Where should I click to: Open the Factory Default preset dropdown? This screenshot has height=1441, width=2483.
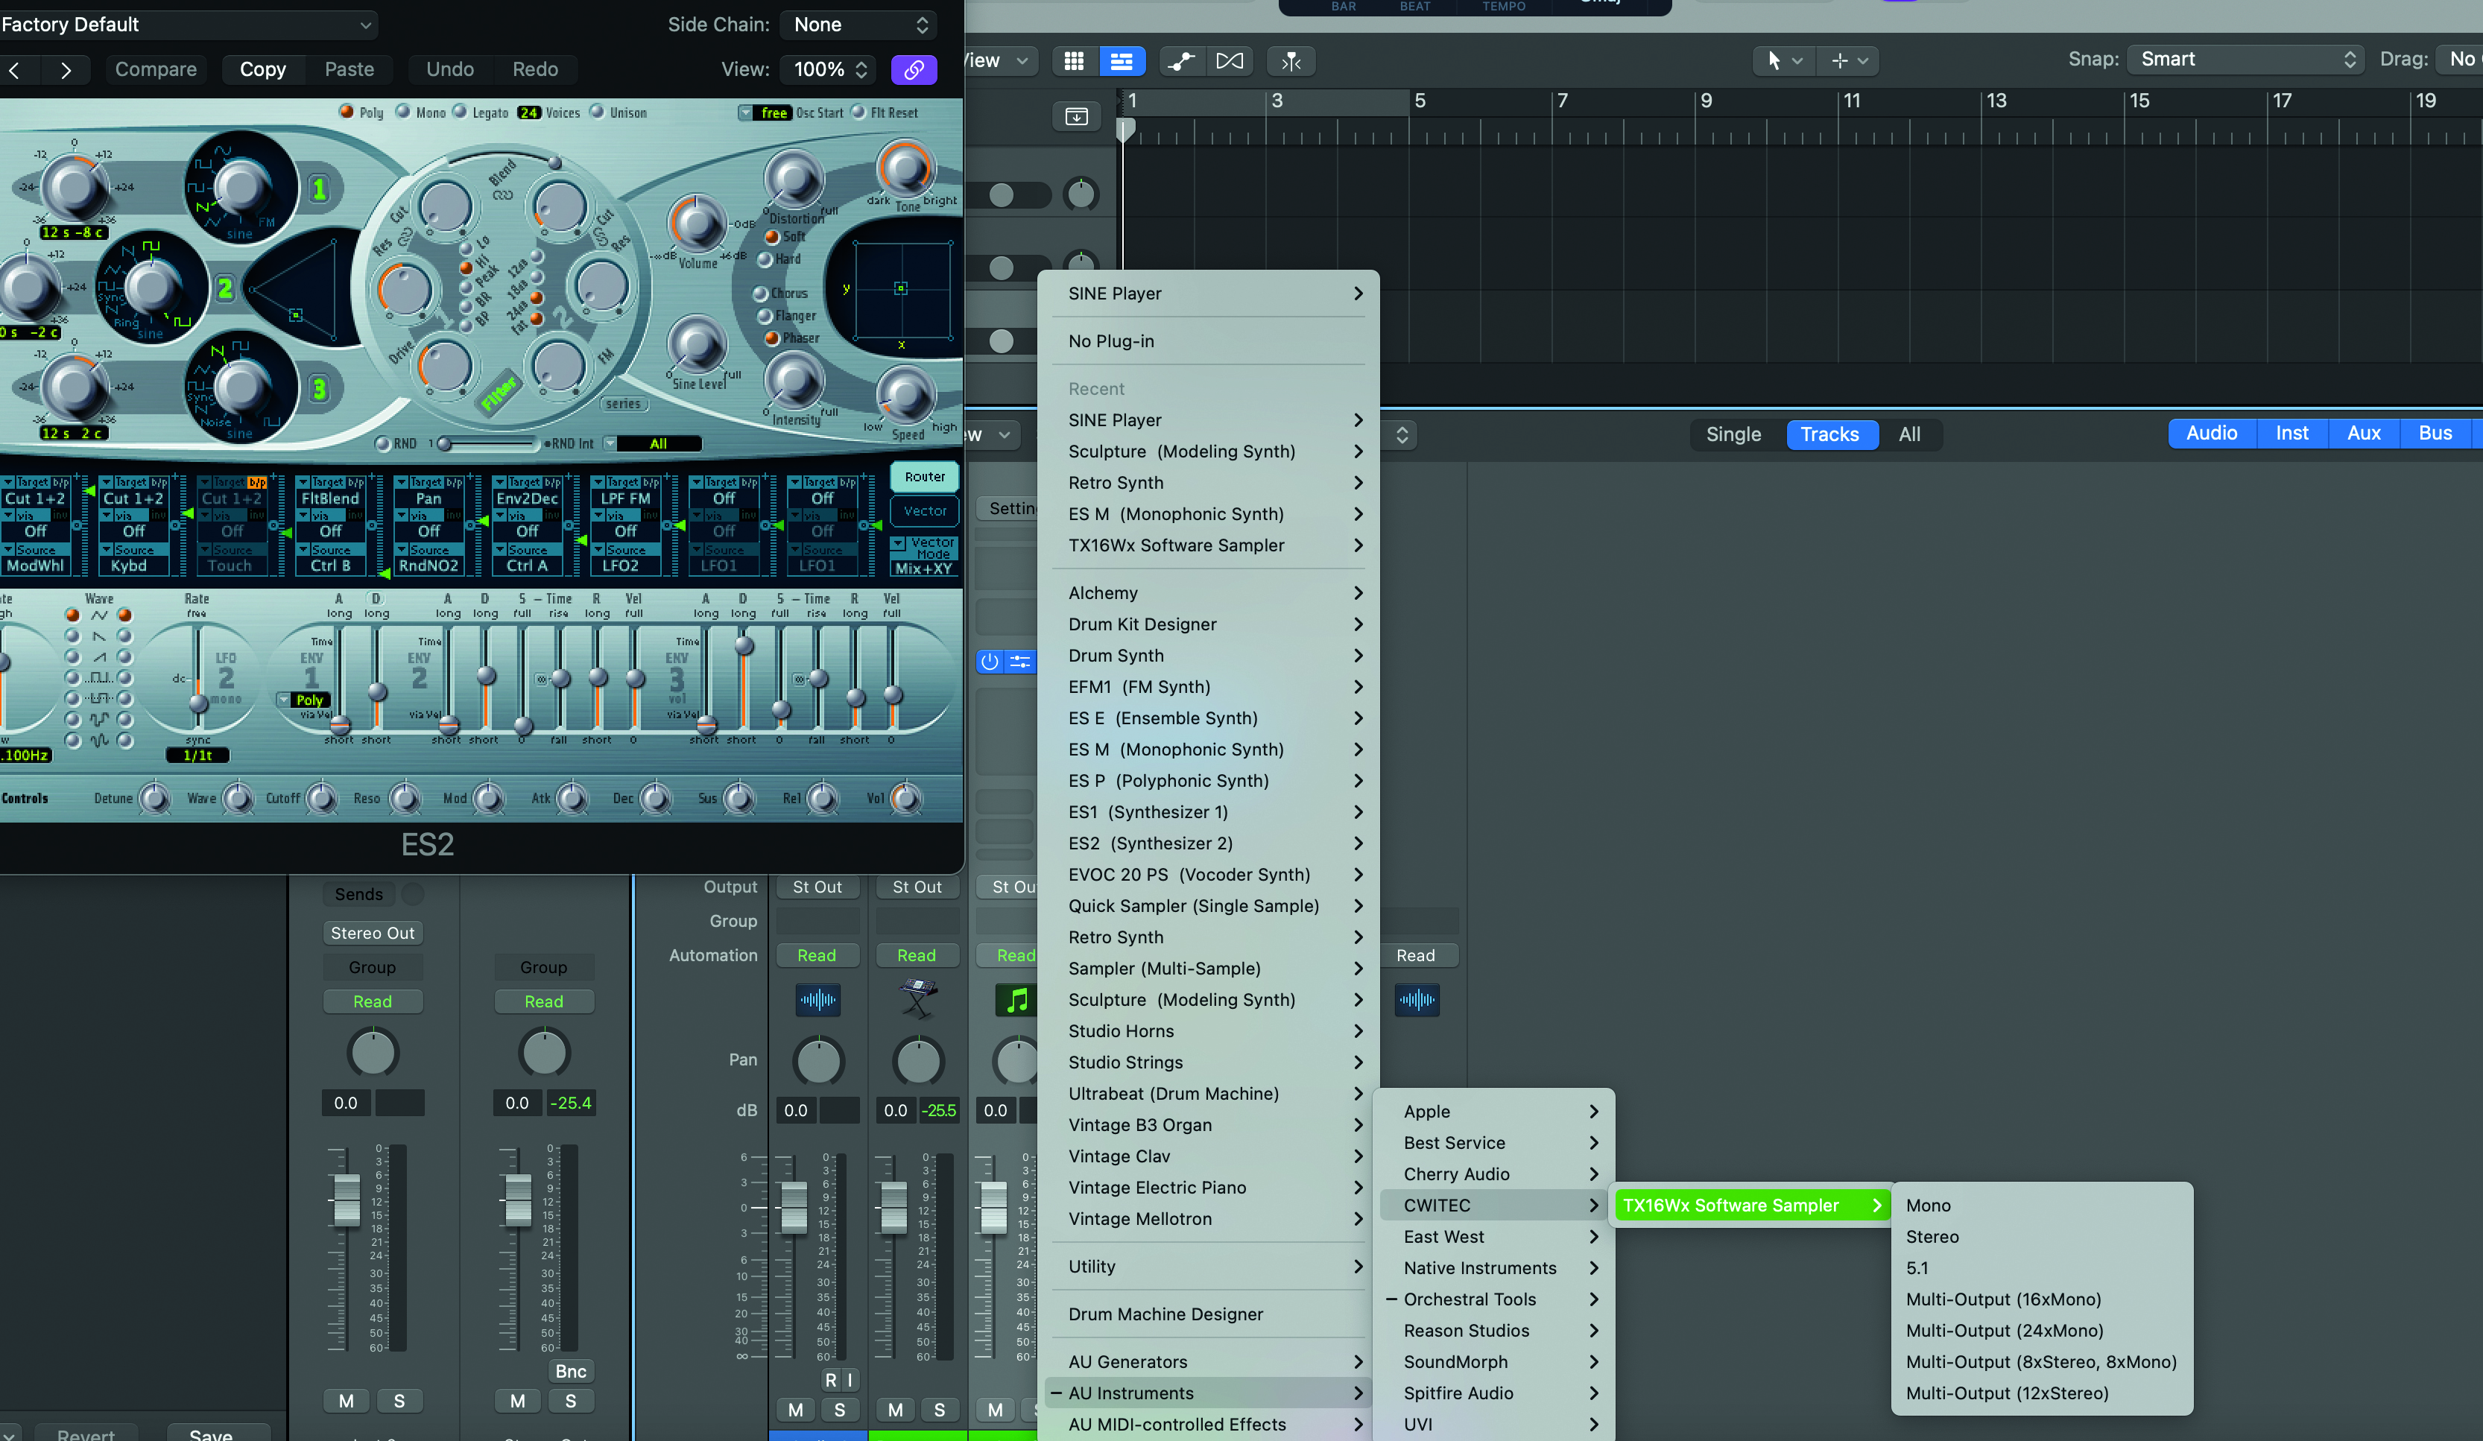tap(187, 25)
